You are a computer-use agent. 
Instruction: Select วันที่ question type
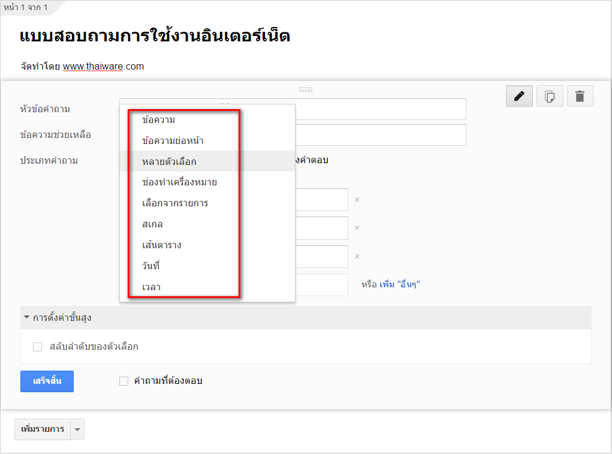coord(150,266)
